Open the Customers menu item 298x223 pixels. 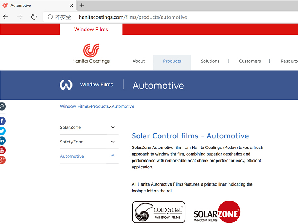pyautogui.click(x=250, y=61)
